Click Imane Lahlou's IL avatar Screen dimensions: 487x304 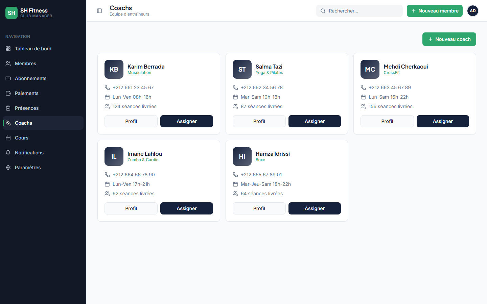coord(114,156)
